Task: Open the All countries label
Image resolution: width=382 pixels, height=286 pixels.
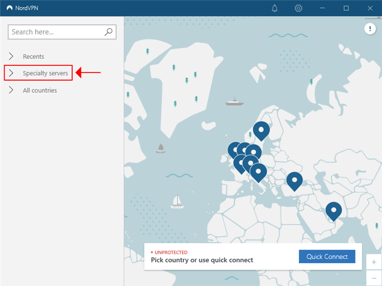Action: pyautogui.click(x=40, y=90)
